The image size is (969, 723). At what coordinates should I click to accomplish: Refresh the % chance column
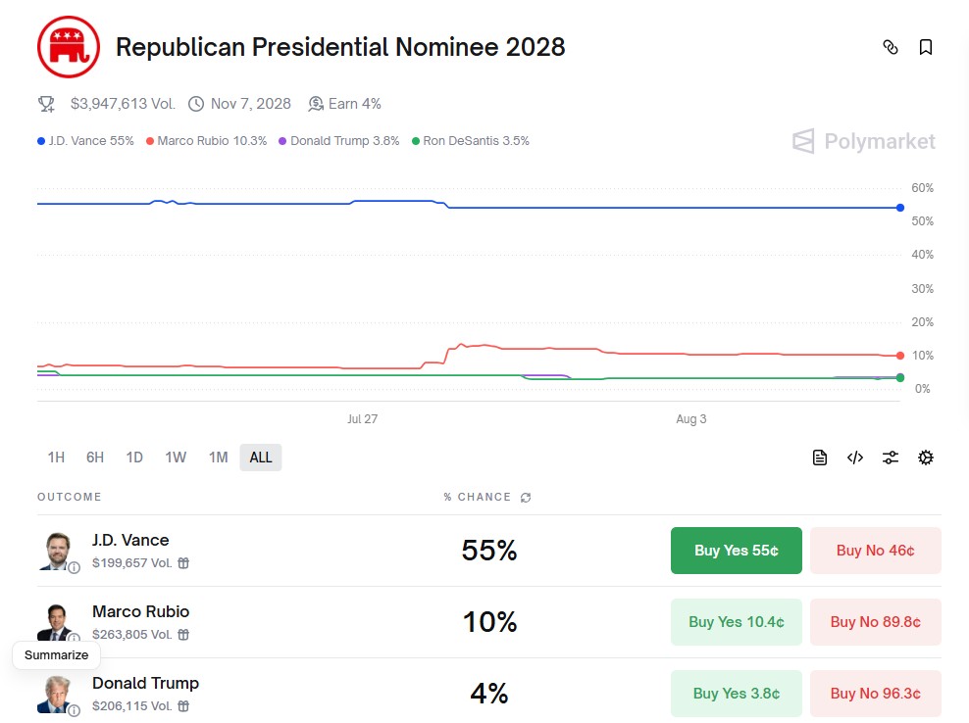pos(526,498)
